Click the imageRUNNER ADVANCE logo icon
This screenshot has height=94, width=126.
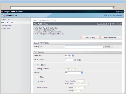pyautogui.click(x=2, y=12)
